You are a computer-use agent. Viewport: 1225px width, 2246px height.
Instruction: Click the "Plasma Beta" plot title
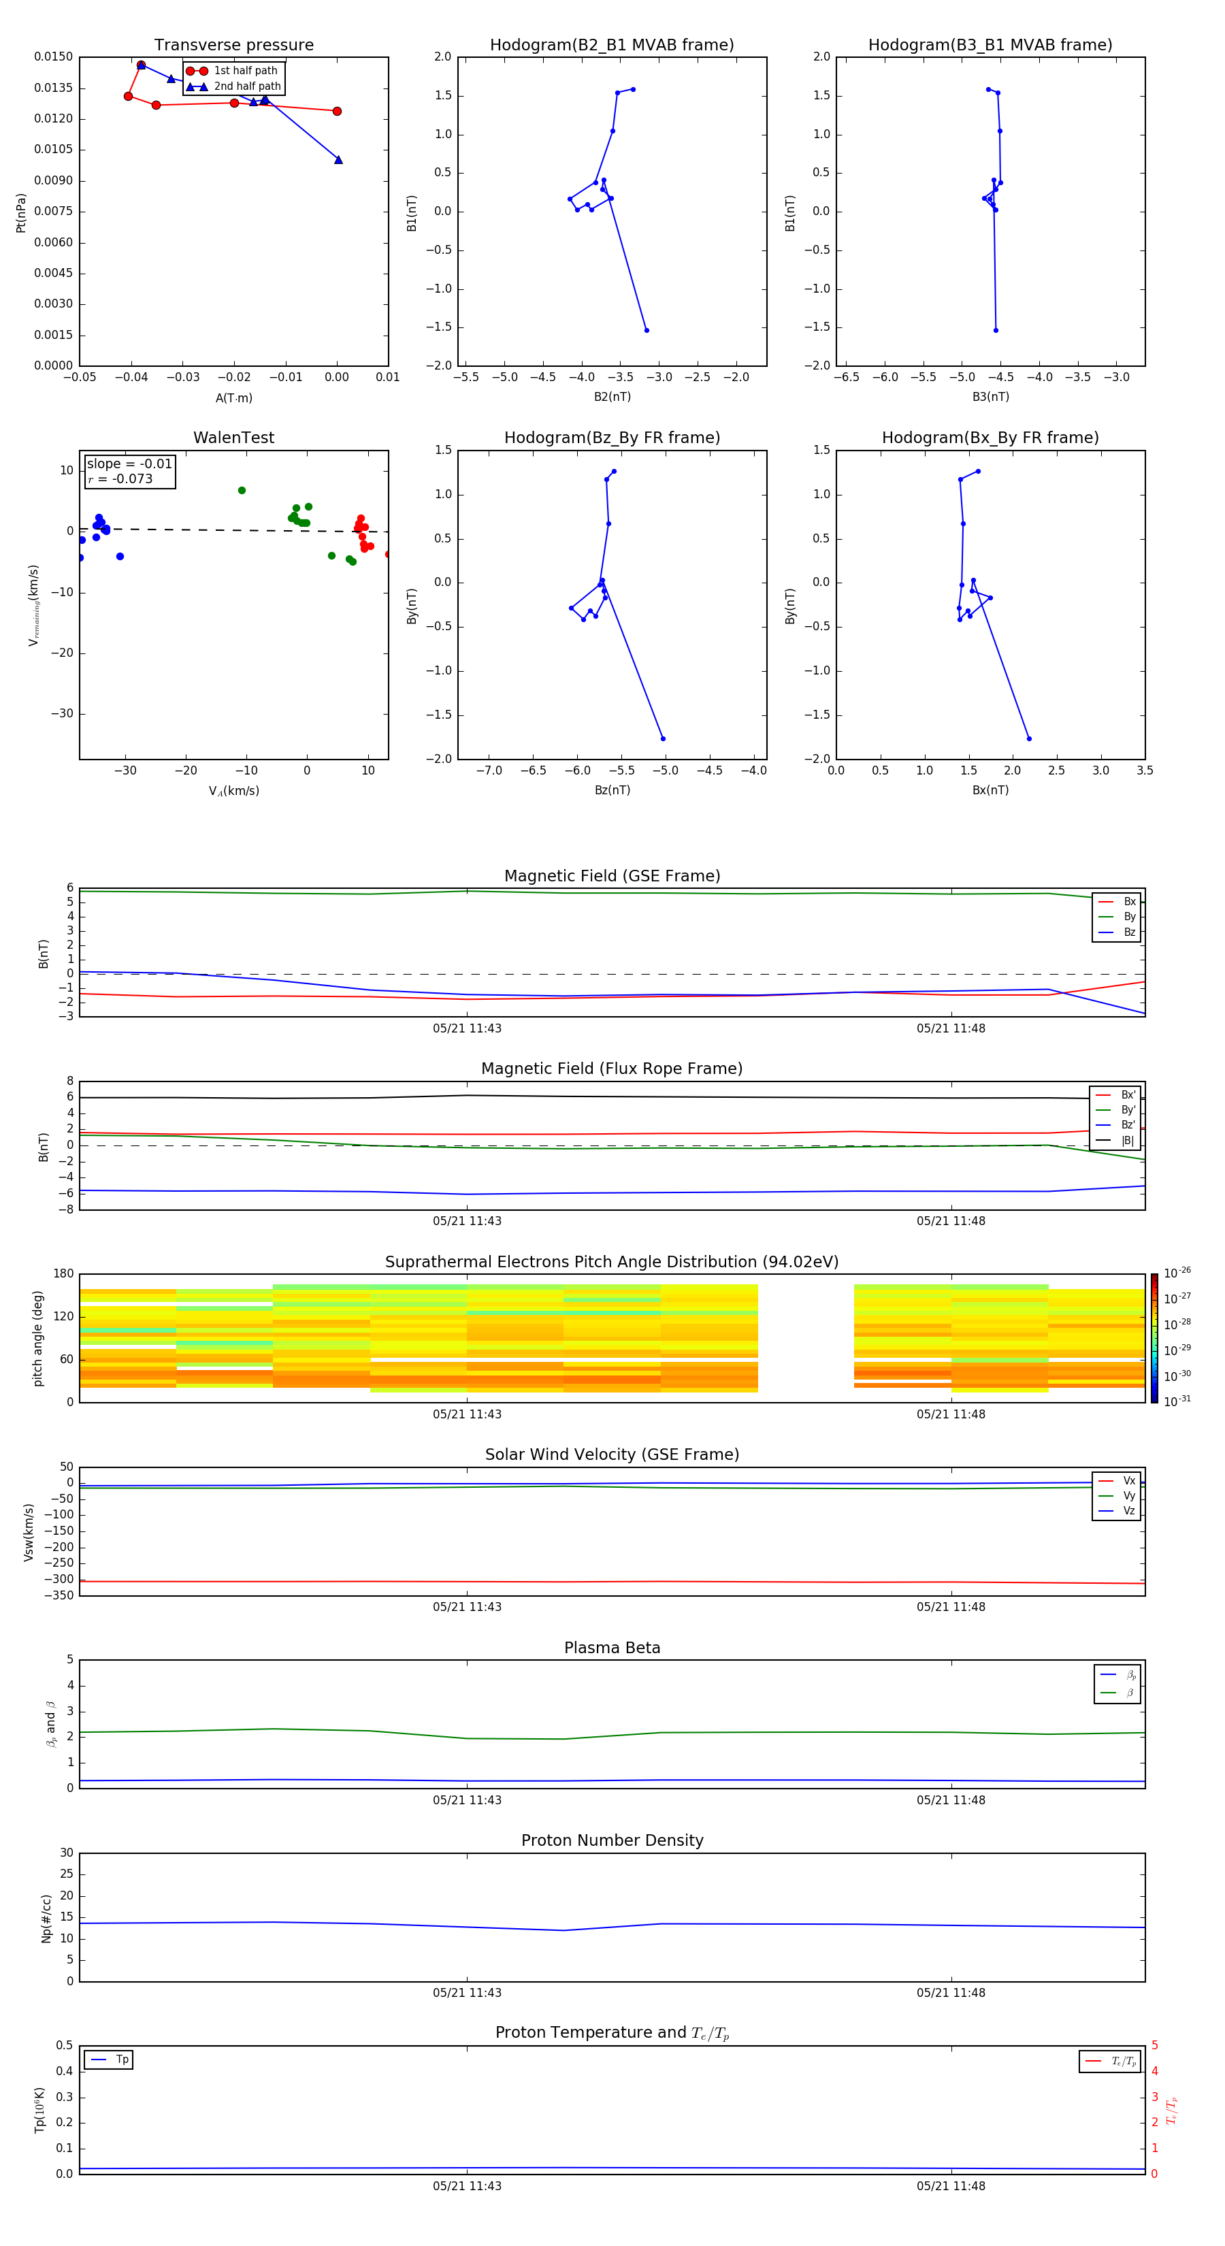pyautogui.click(x=612, y=1648)
